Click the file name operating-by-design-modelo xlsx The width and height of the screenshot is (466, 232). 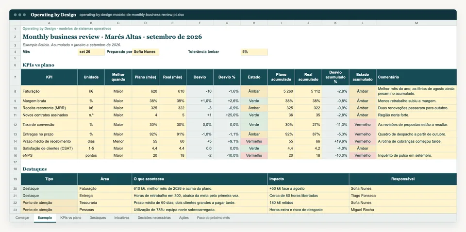[132, 15]
